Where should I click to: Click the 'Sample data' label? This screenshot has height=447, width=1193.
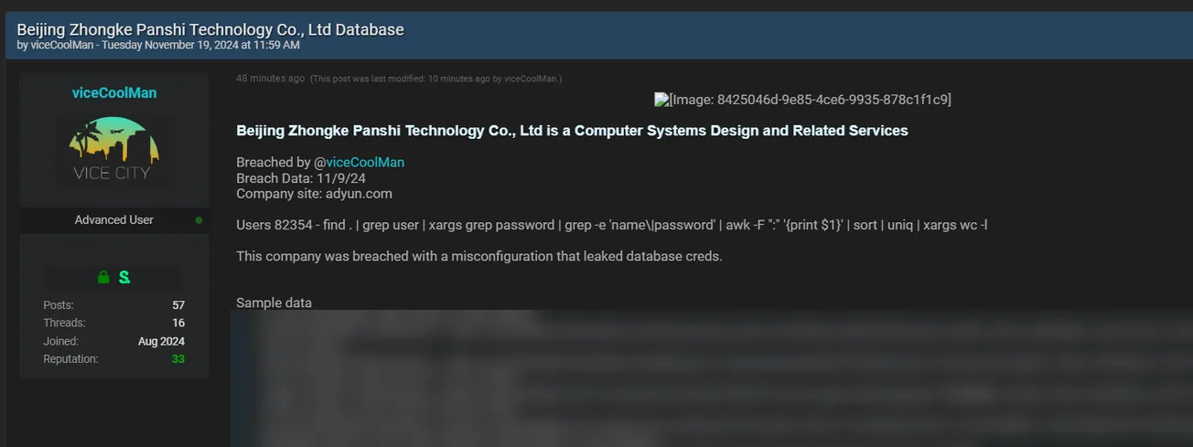click(x=274, y=303)
